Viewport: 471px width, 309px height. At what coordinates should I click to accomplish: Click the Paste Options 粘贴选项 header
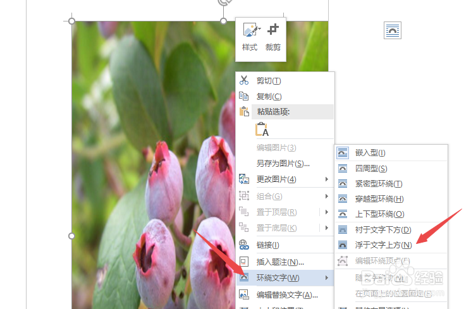click(293, 112)
